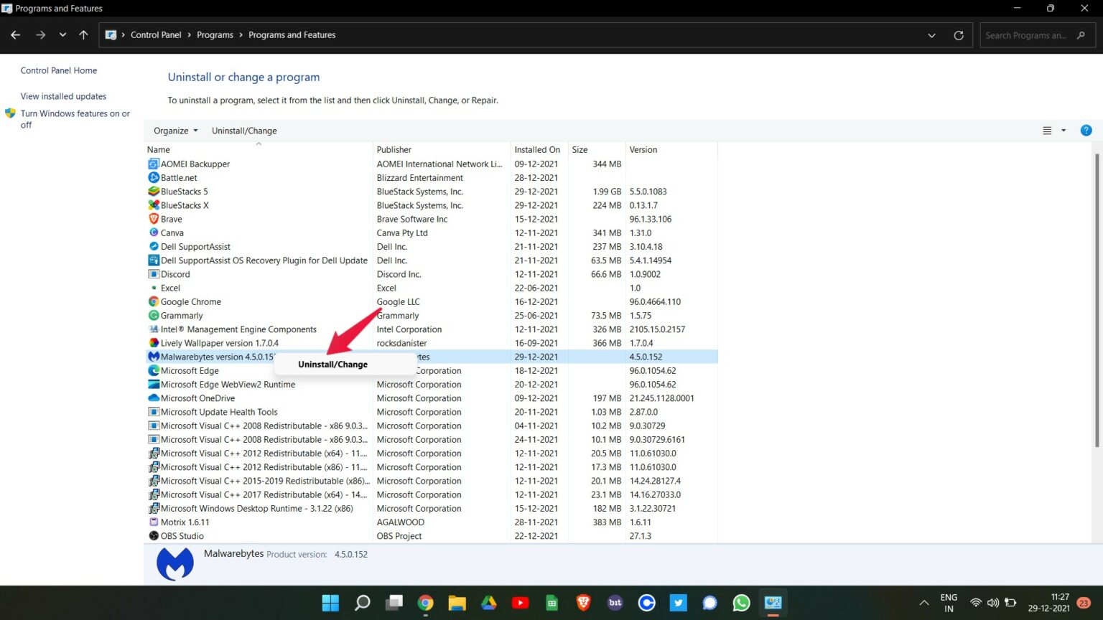Click the Malwarebytes logo in the details pane
Viewport: 1103px width, 620px height.
[x=174, y=563]
